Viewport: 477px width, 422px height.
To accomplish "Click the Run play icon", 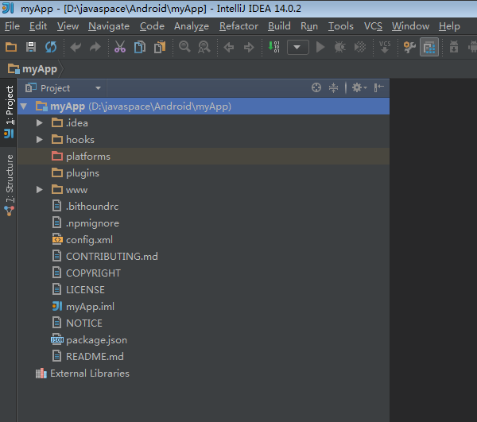I will pyautogui.click(x=320, y=47).
